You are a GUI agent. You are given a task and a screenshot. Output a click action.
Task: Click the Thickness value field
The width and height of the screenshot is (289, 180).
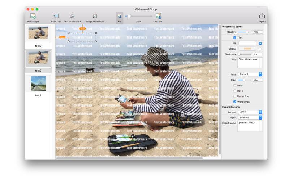pyautogui.click(x=258, y=54)
